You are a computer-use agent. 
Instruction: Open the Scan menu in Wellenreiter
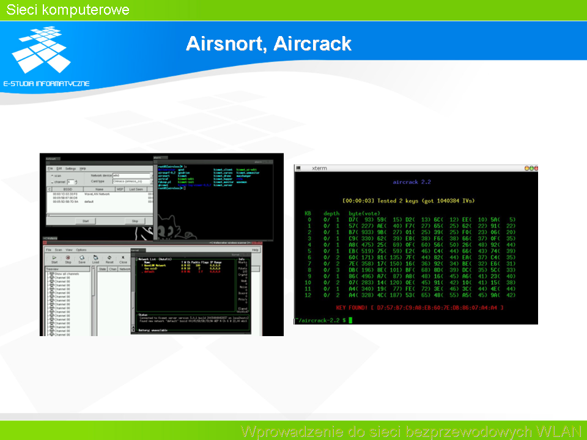[59, 249]
